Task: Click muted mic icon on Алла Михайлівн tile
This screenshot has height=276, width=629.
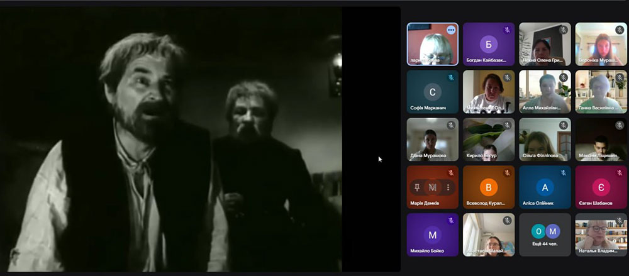Action: 563,77
